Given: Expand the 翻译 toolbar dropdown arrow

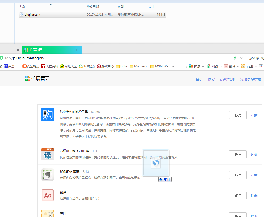Looking at the screenshot, I should (238, 67).
